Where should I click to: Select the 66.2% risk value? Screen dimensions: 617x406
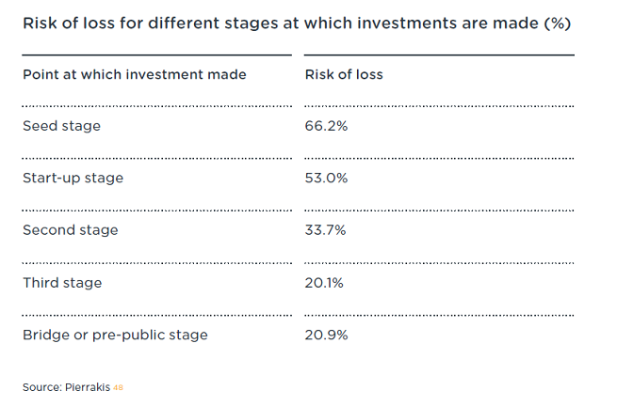point(326,126)
